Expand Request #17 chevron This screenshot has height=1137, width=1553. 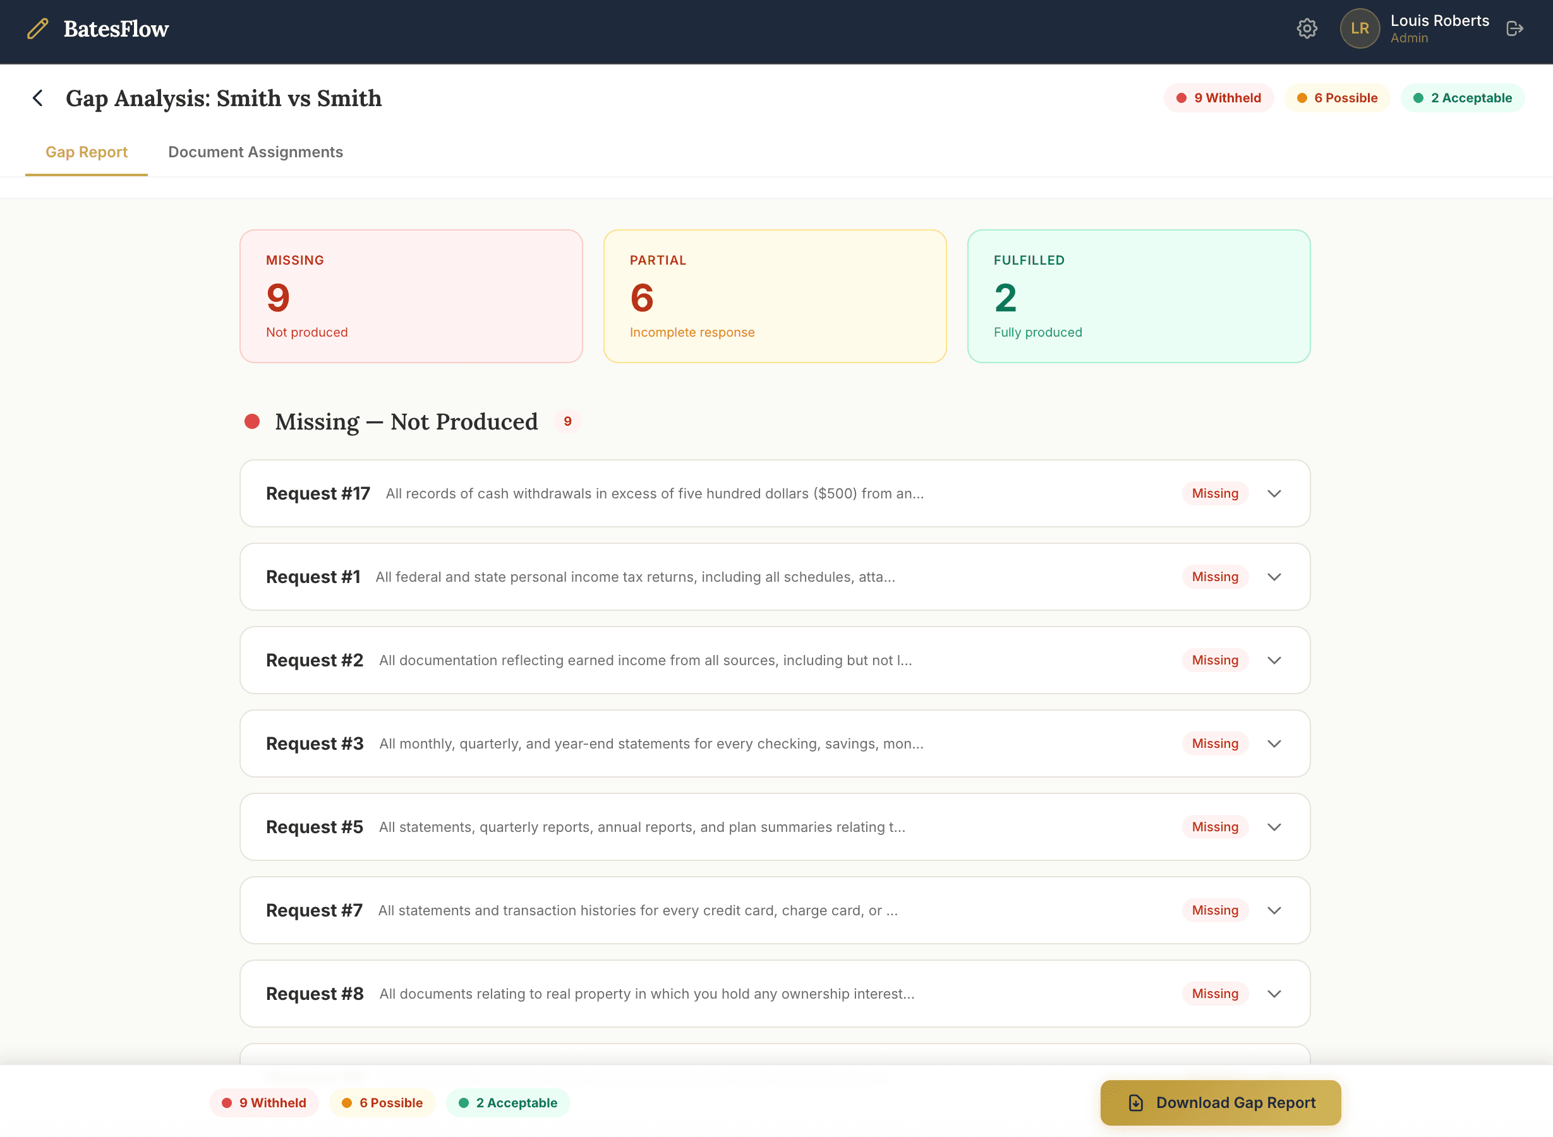click(x=1274, y=493)
